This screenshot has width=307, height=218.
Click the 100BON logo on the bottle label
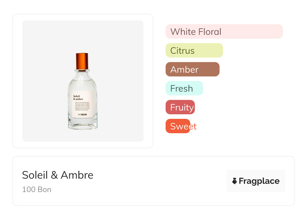coord(82,115)
